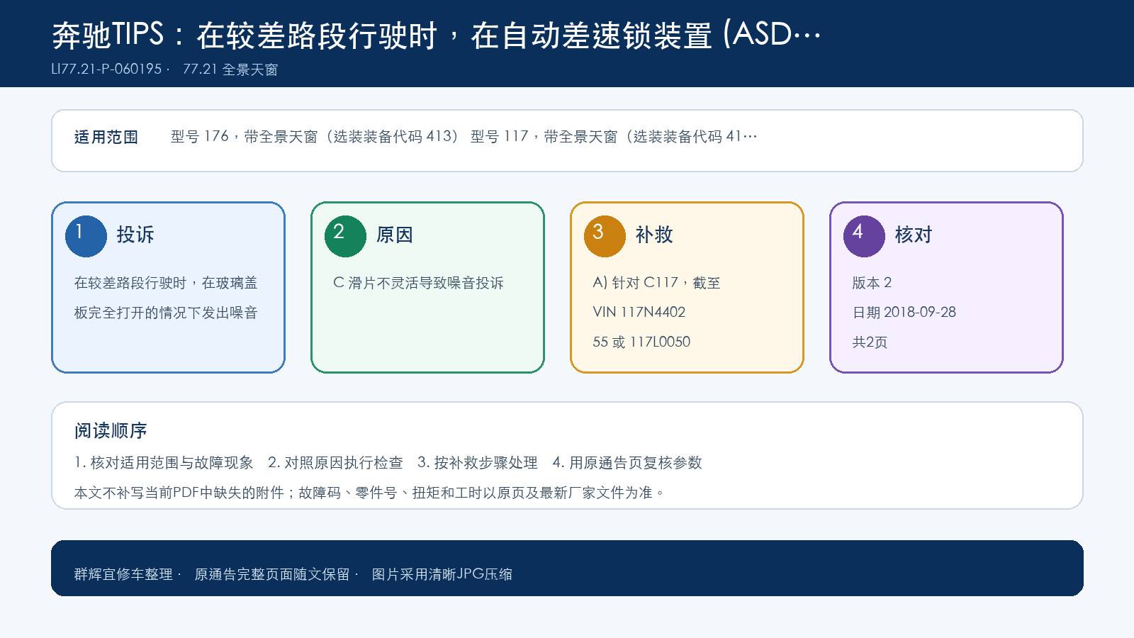This screenshot has width=1134, height=638.
Task: Select the 投诉 card heading
Action: tap(135, 235)
